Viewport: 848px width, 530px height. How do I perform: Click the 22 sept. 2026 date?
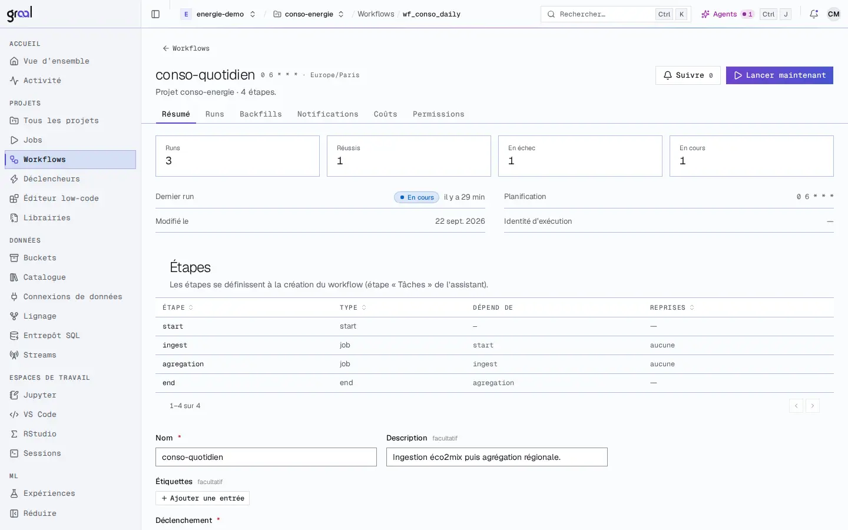pos(460,221)
